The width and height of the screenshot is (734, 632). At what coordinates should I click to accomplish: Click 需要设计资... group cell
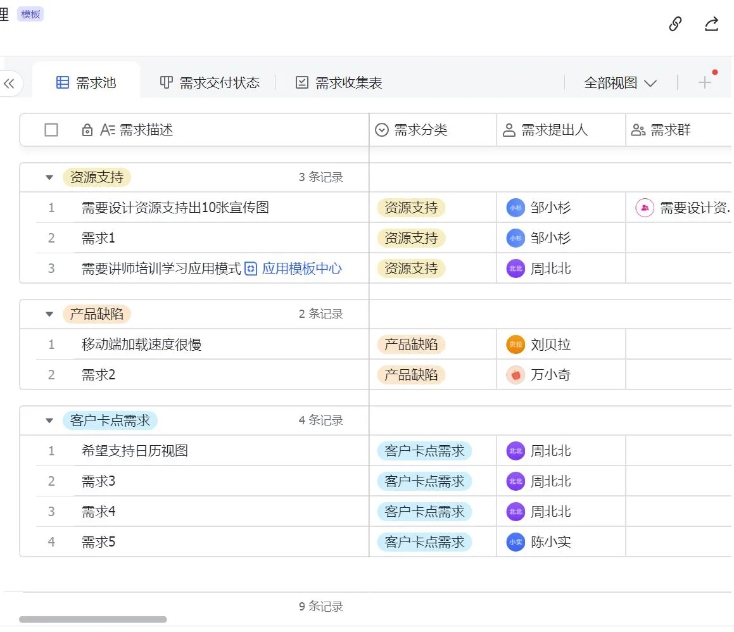(680, 207)
